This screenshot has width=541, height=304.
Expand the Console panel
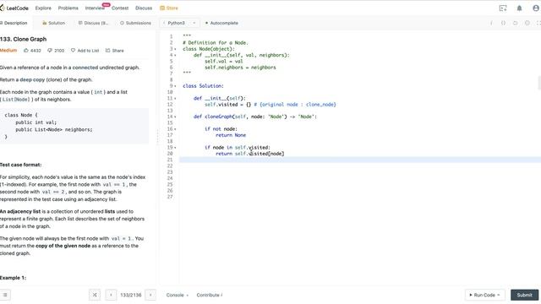(178, 295)
